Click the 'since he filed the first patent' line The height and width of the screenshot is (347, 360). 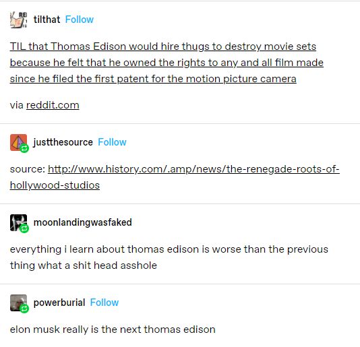pyautogui.click(x=153, y=79)
